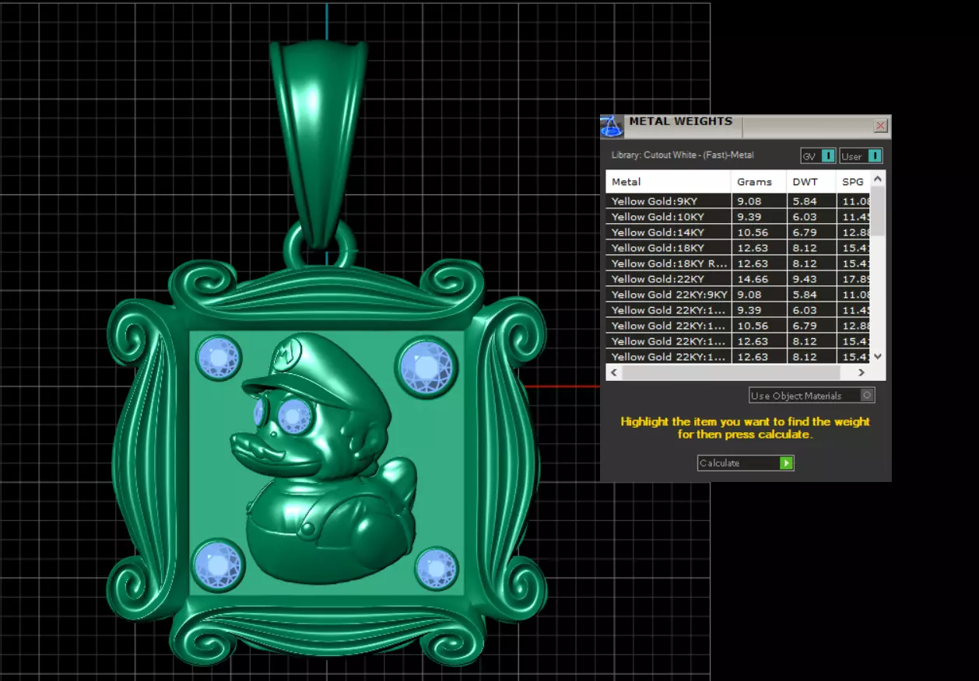Click table scroll left arrow
Image resolution: width=979 pixels, height=681 pixels.
click(x=614, y=373)
